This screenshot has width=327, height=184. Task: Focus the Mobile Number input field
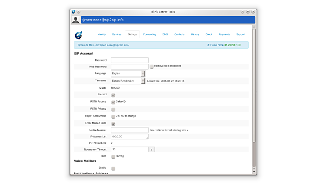coord(130,130)
